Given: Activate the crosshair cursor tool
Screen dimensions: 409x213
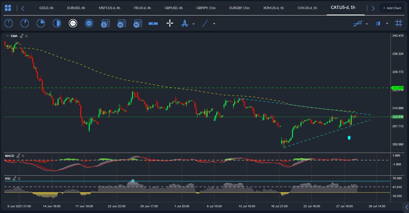Looking at the screenshot, I should click(170, 23).
